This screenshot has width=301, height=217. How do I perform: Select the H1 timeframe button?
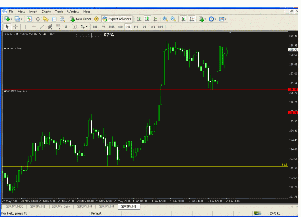128,27
